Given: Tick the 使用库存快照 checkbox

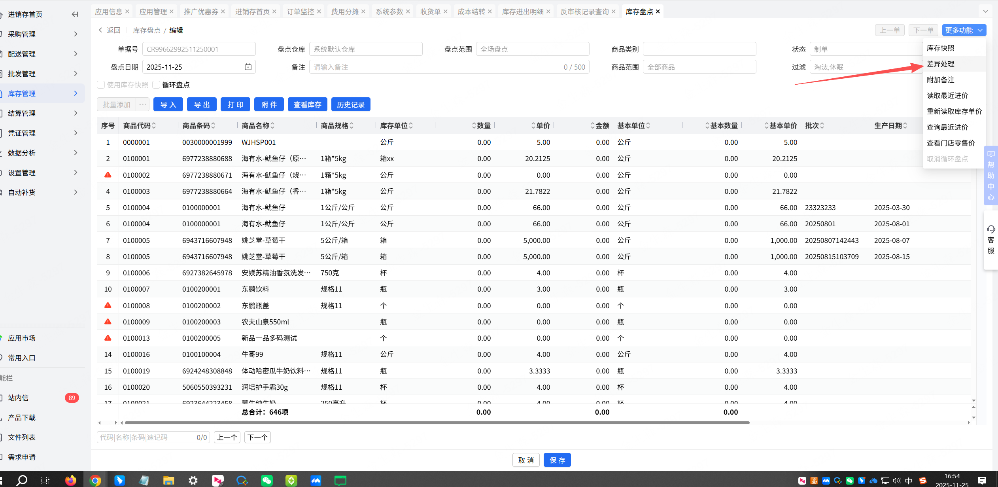Looking at the screenshot, I should pos(101,85).
